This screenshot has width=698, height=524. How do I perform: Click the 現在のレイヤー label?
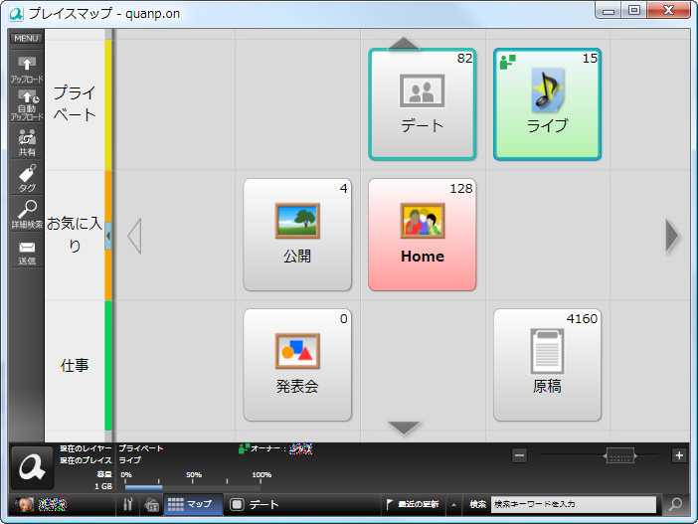point(86,448)
